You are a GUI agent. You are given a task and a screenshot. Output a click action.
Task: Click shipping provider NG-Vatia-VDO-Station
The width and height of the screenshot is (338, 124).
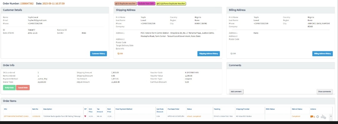pyautogui.click(x=244, y=116)
